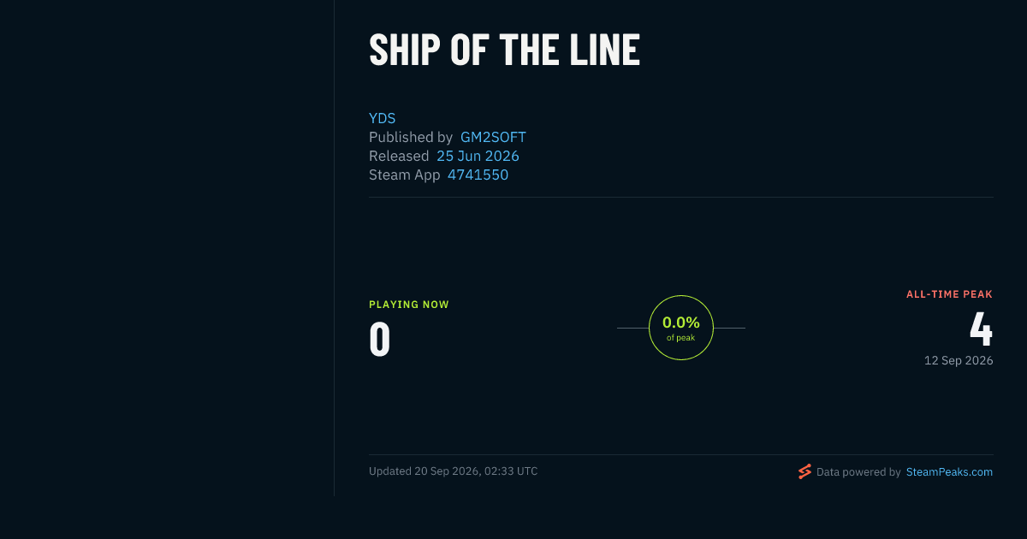Click the playing now count of 0
The image size is (1027, 539).
click(x=380, y=340)
